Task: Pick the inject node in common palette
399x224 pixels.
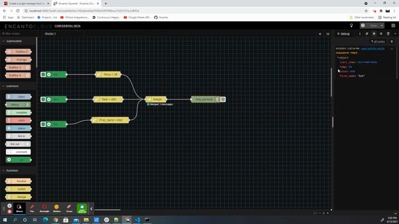Action: [18, 97]
